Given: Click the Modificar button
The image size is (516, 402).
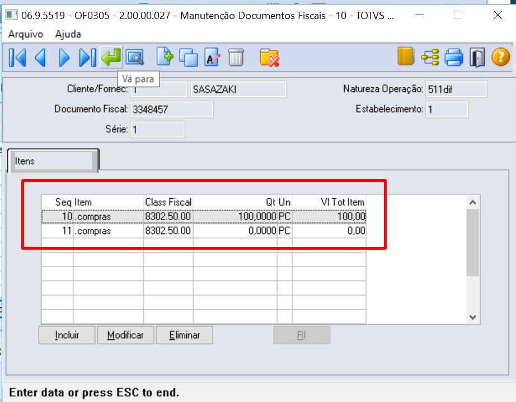Looking at the screenshot, I should click(x=125, y=335).
